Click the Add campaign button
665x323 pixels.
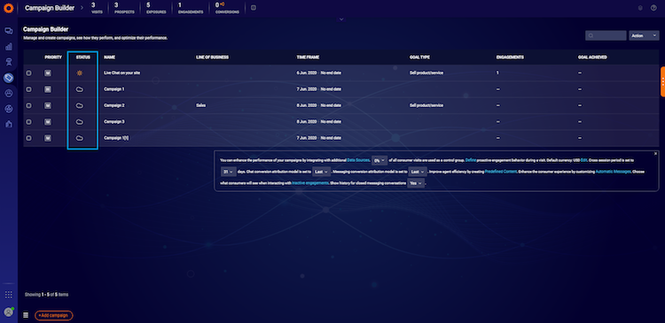[x=54, y=315]
